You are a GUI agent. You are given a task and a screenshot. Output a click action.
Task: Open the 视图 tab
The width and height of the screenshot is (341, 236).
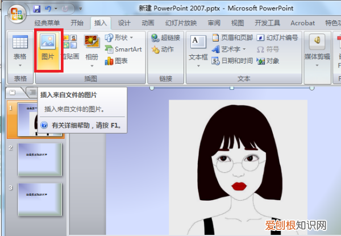tap(238, 23)
